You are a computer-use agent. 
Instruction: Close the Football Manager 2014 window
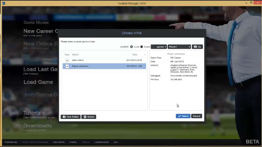point(258,3)
